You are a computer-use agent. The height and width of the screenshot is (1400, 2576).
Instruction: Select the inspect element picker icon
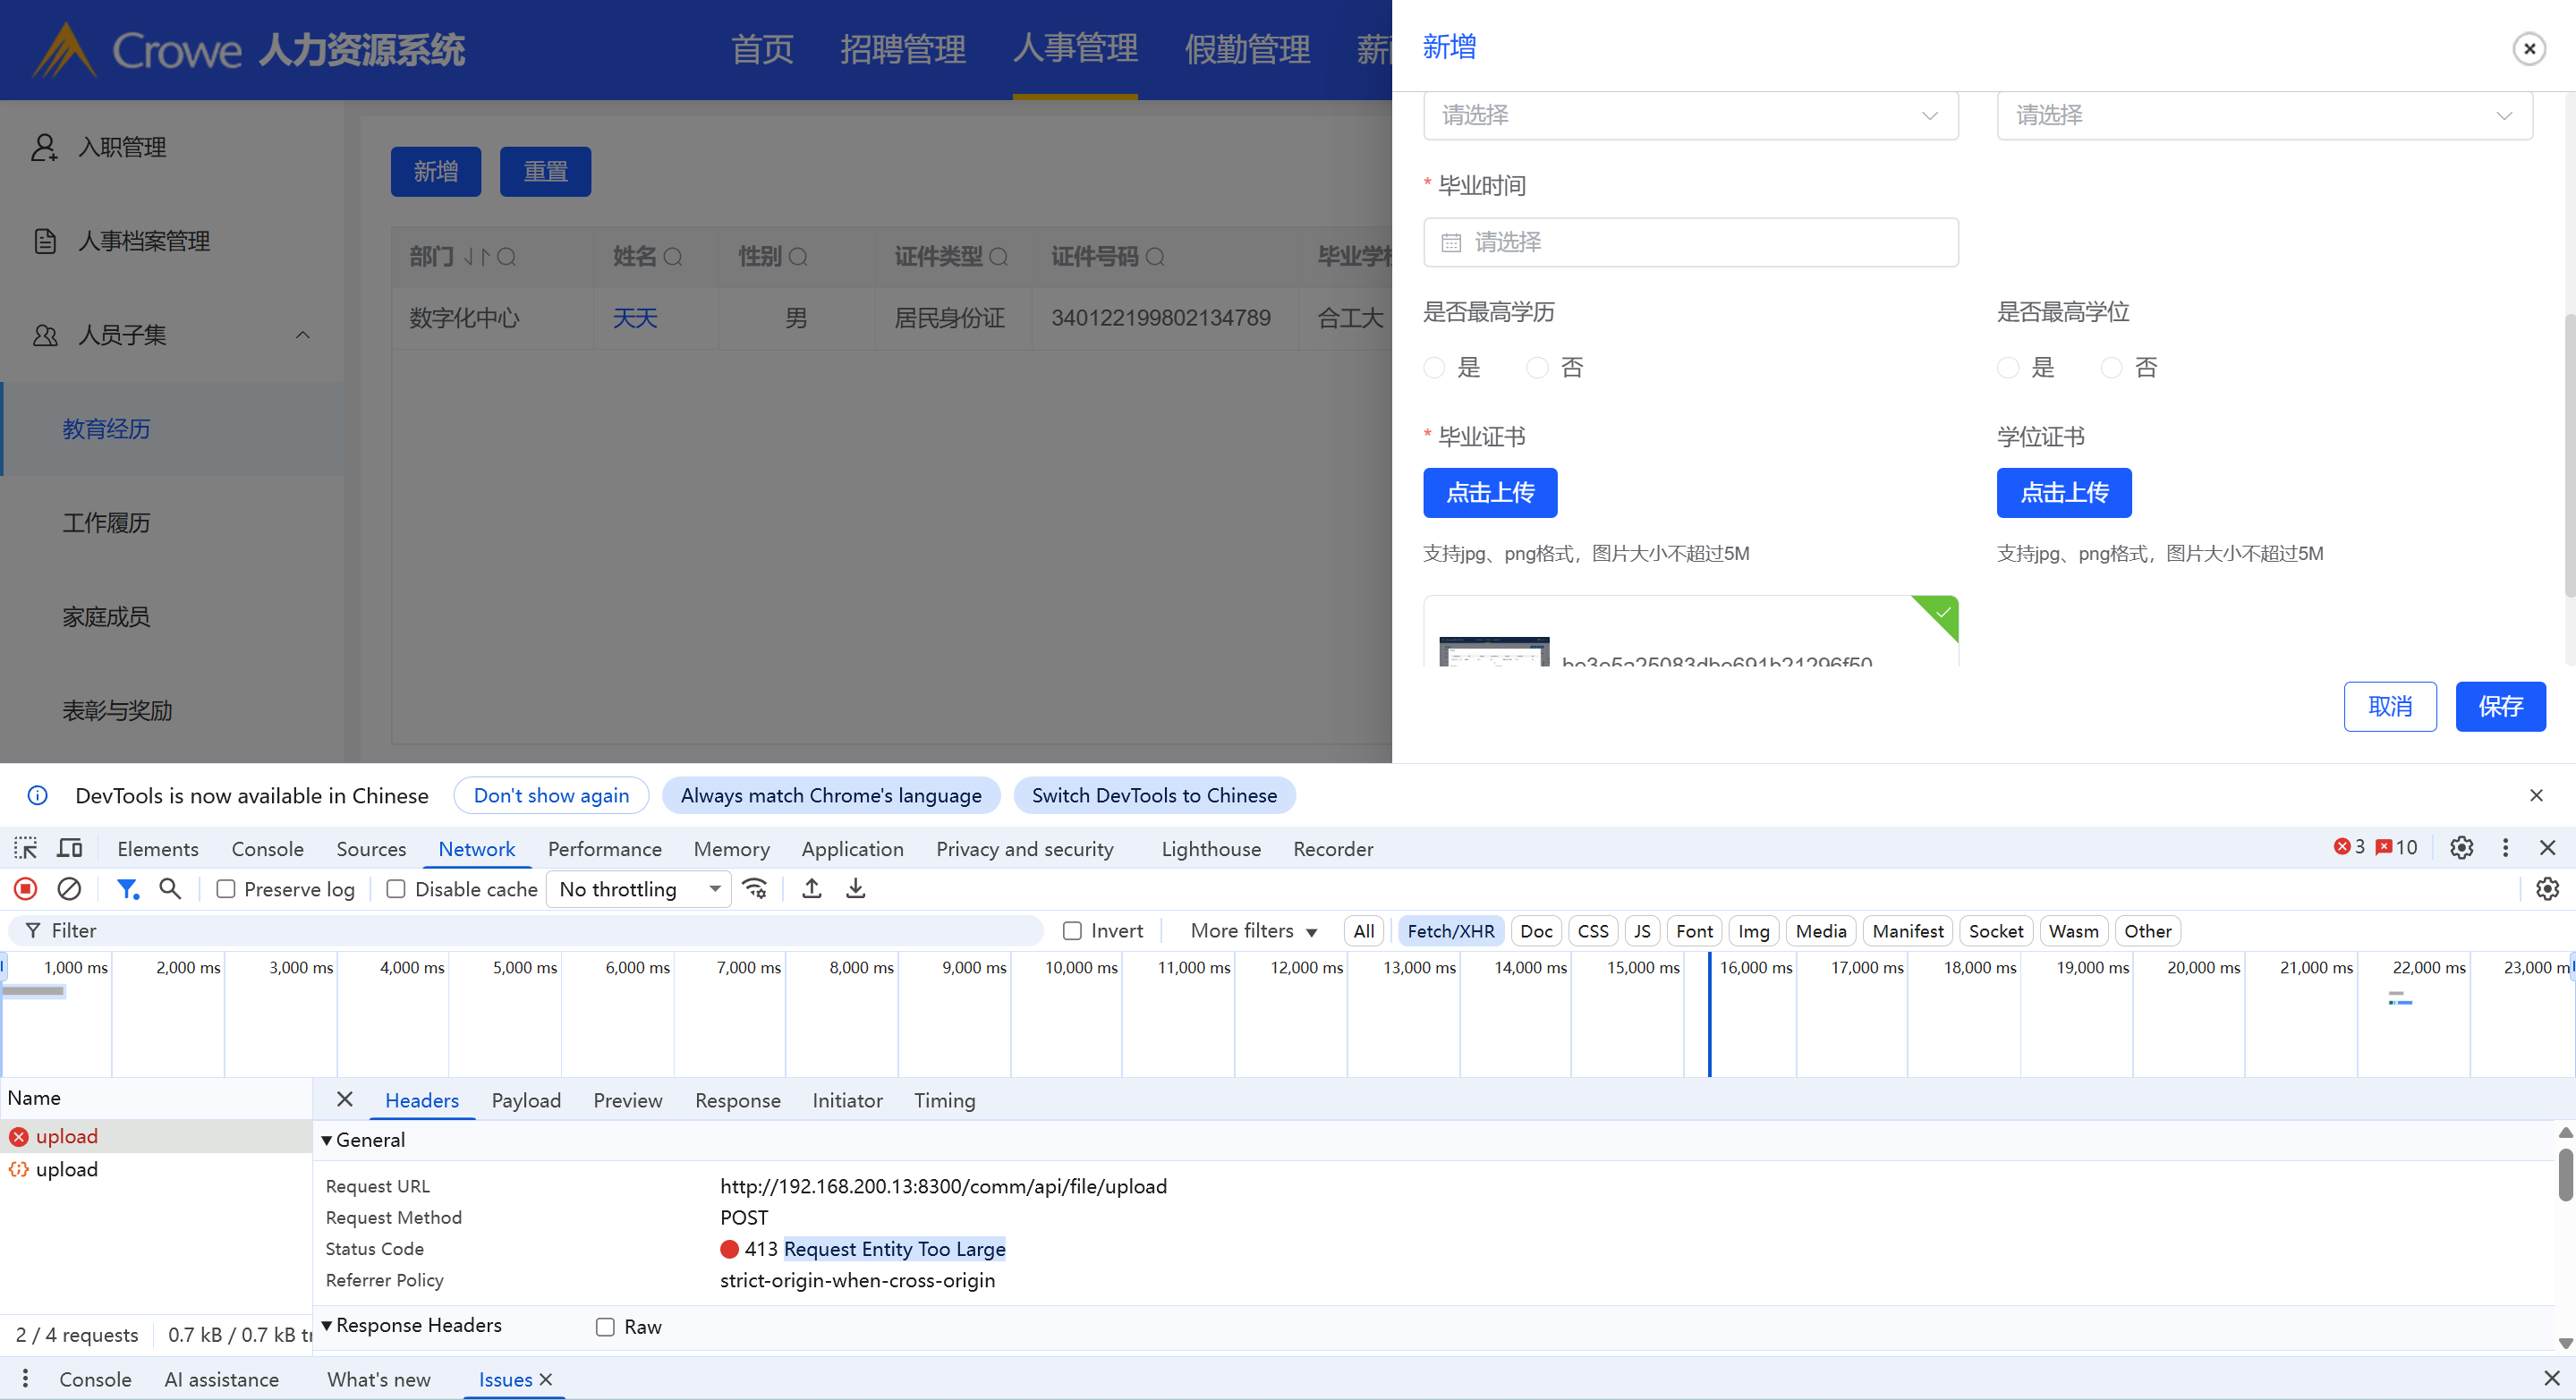(x=26, y=848)
